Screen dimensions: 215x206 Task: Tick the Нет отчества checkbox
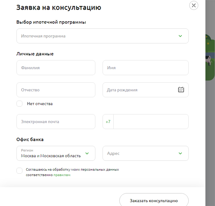coord(19,104)
